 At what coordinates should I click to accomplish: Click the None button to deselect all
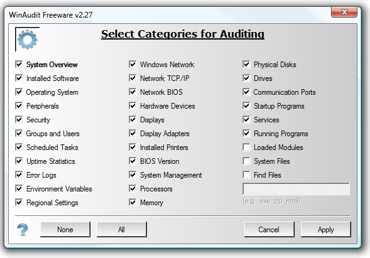(x=65, y=229)
